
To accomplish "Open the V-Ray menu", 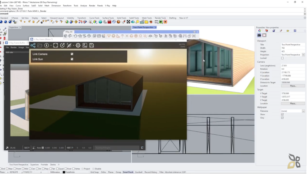I will (x=108, y=6).
